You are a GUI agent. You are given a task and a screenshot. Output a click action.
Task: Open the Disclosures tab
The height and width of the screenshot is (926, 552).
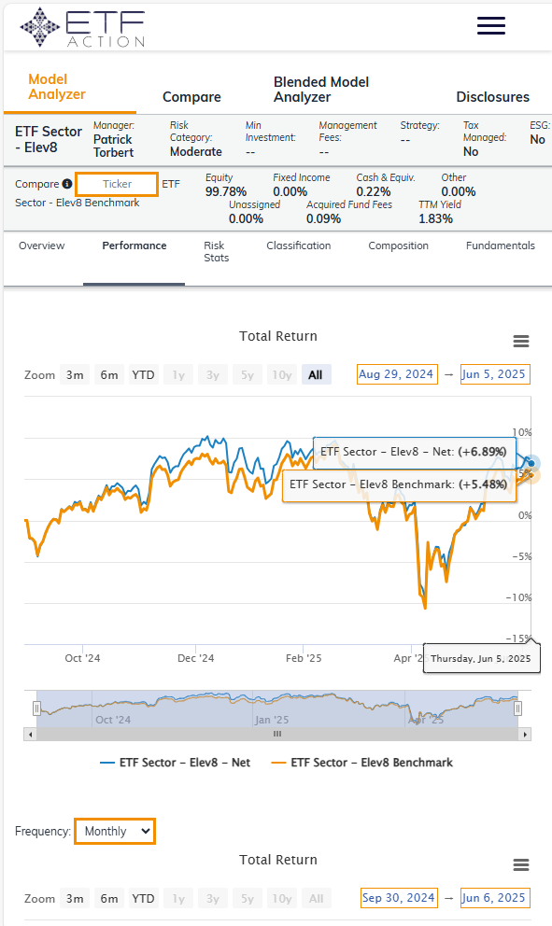(x=492, y=97)
